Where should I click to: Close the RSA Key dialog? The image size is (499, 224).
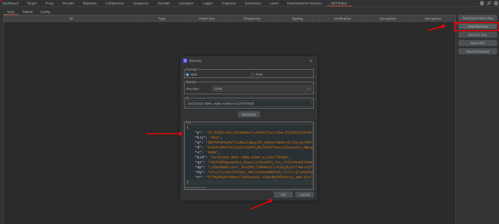(x=311, y=61)
